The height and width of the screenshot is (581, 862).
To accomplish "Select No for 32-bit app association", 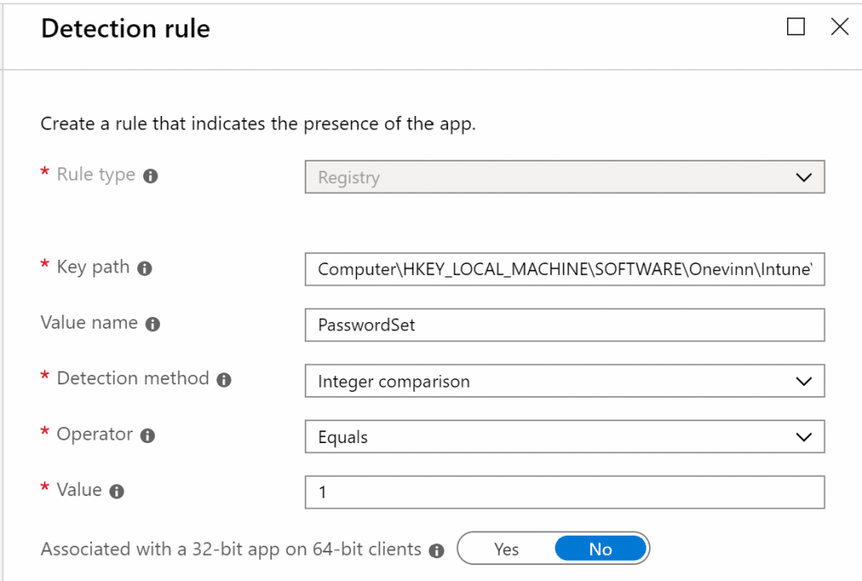I will pos(600,548).
